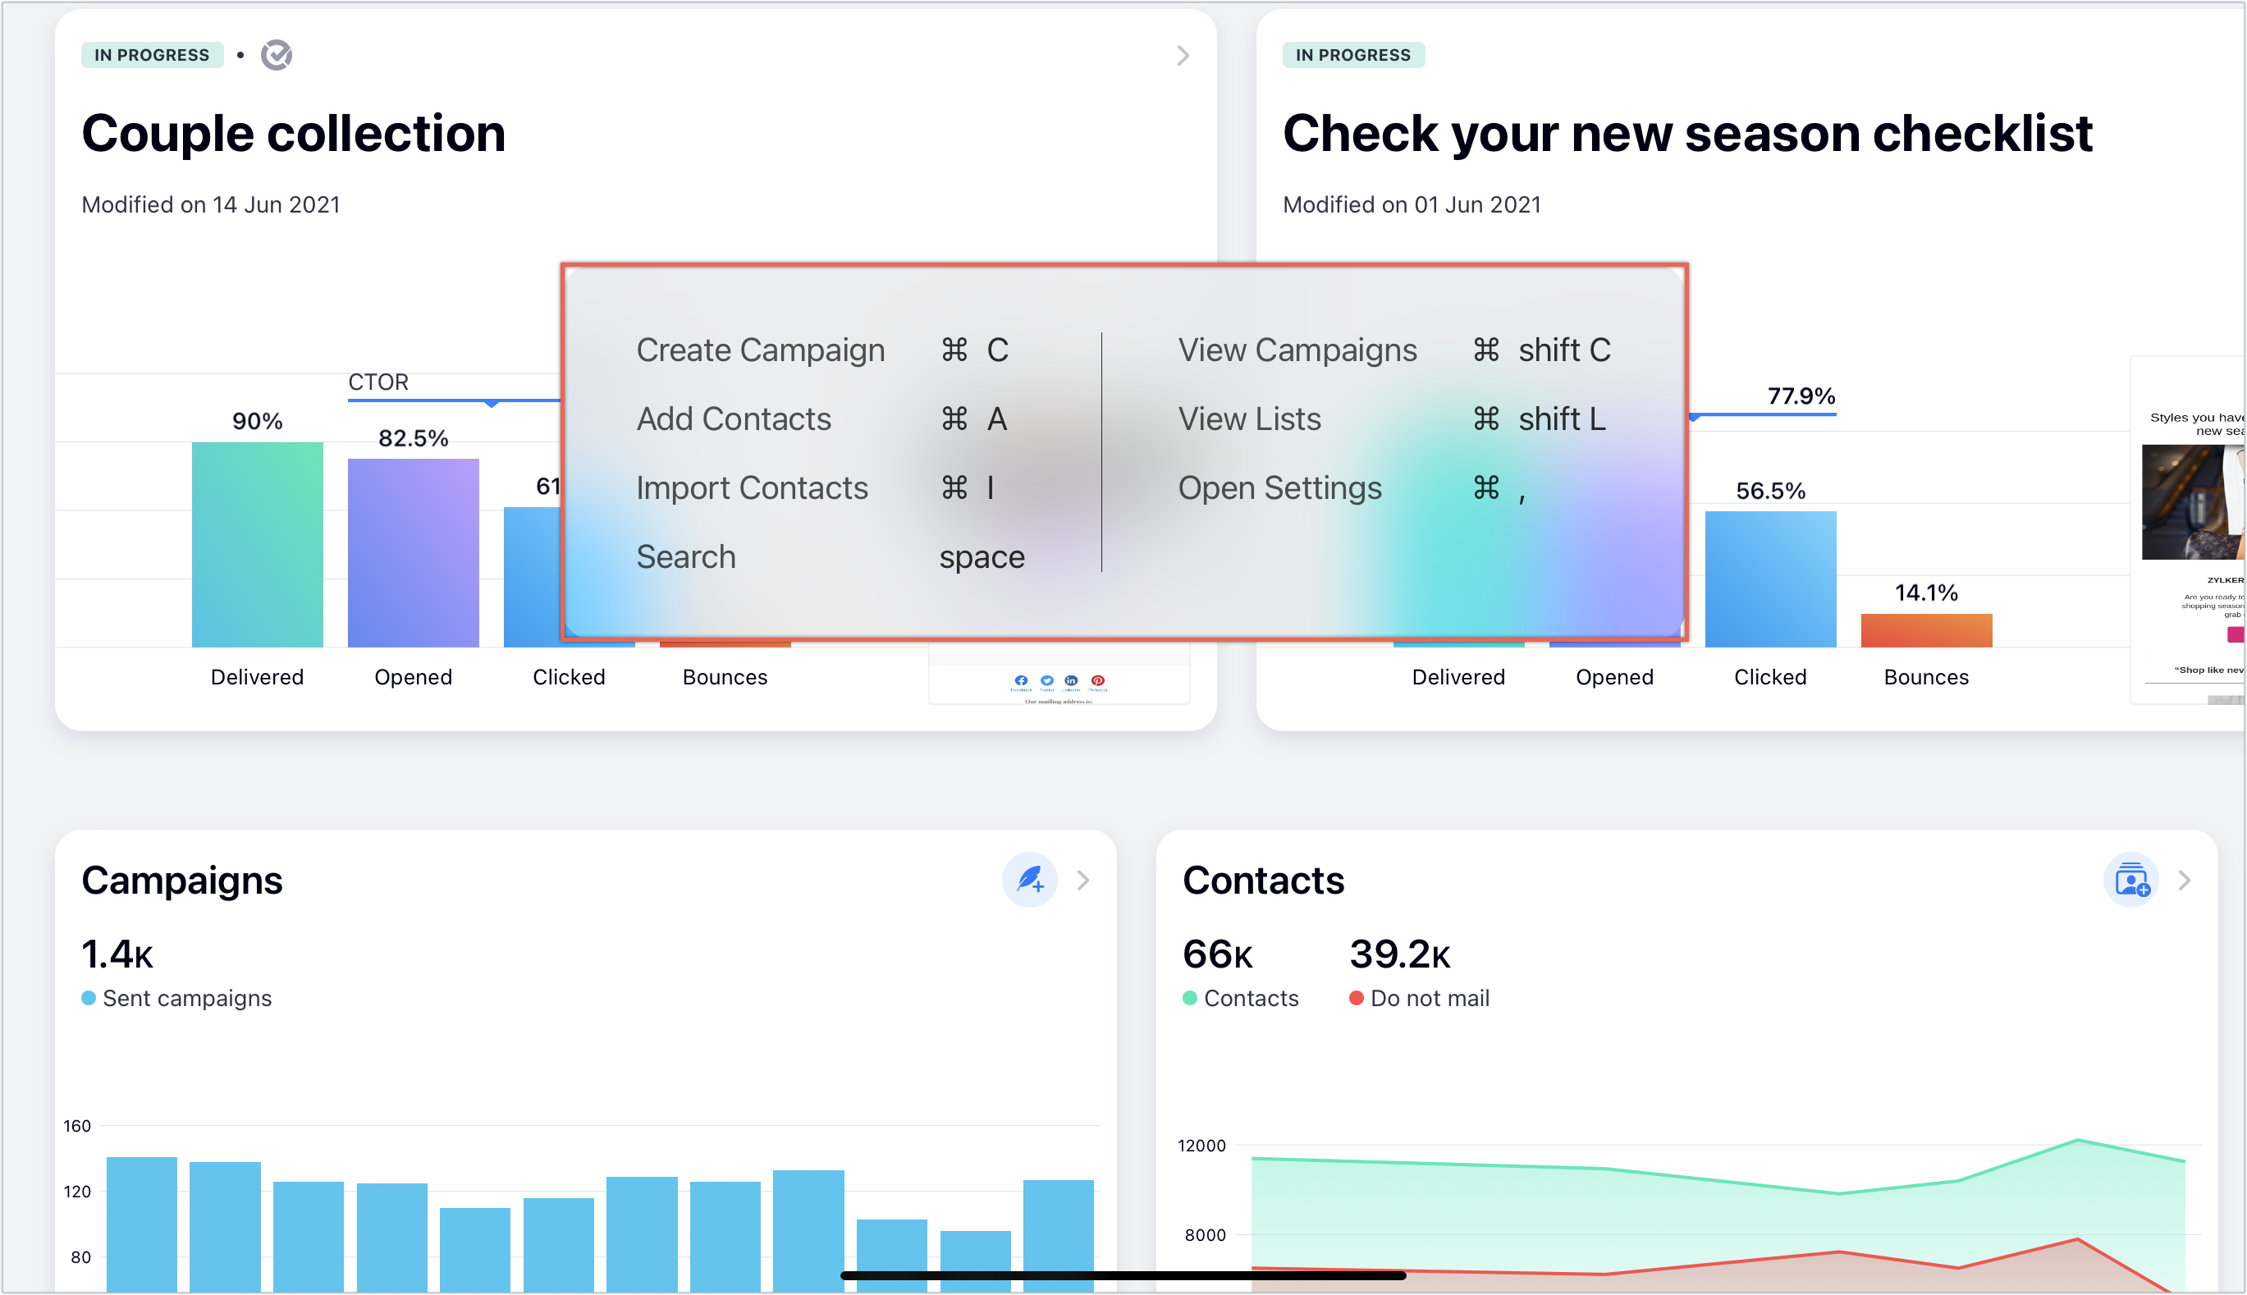This screenshot has width=2247, height=1295.
Task: Open Check your new season checklist title
Action: (1686, 134)
